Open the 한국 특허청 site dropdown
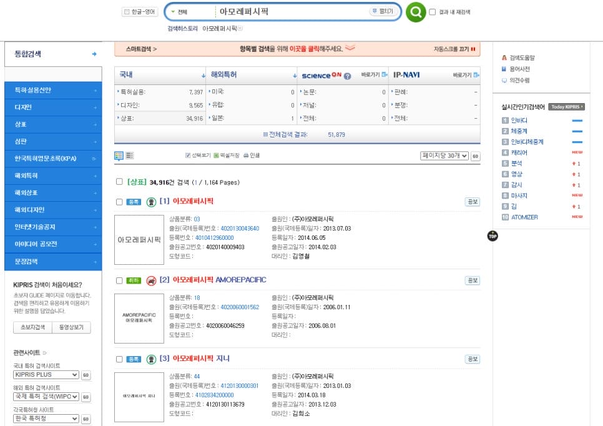This screenshot has width=603, height=426. (x=46, y=419)
